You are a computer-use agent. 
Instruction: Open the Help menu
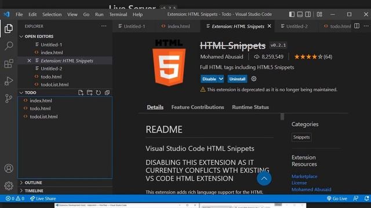pyautogui.click(x=137, y=14)
